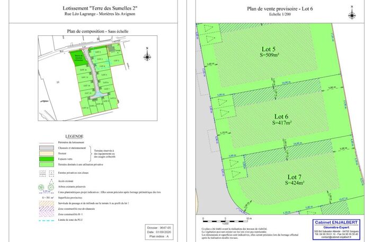
Task: Click the '24.90 m' dimension between Lot 5 and Lot 6
Action: click(x=286, y=82)
